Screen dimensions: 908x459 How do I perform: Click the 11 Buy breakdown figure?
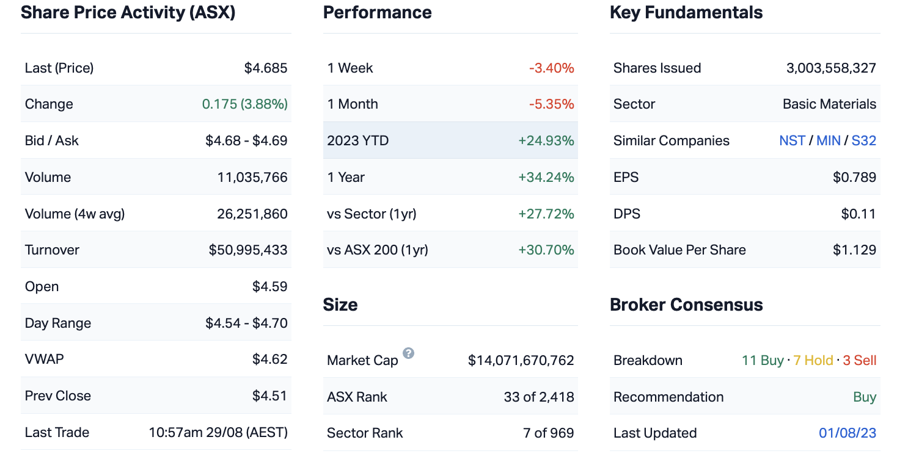click(762, 360)
